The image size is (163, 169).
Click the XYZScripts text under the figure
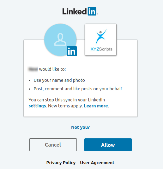[101, 49]
